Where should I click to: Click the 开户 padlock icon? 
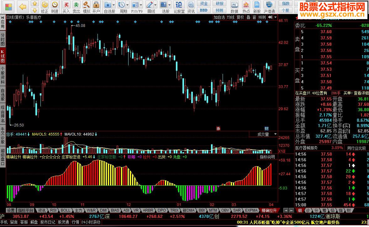tap(96, 7)
